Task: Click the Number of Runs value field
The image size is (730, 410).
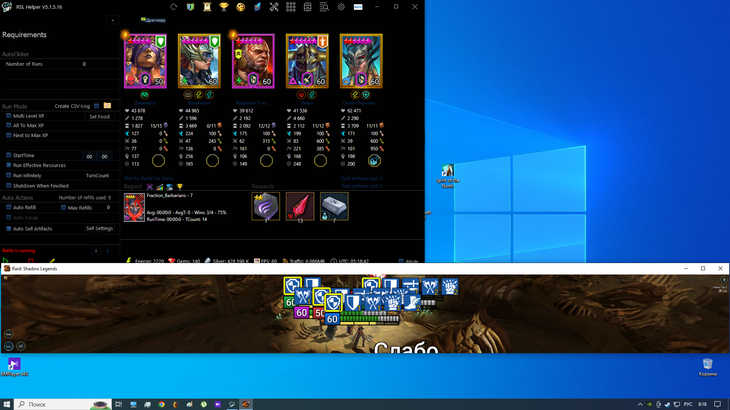Action: [x=84, y=64]
